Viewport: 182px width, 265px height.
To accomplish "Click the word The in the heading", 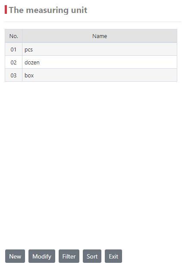I will coord(16,10).
